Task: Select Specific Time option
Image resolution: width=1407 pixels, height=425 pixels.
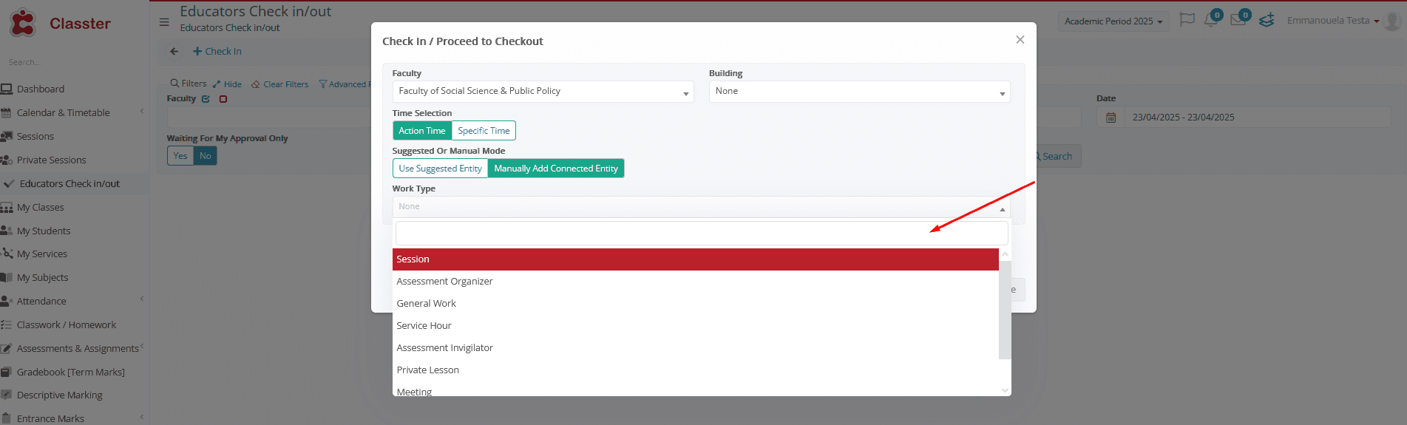Action: [484, 131]
